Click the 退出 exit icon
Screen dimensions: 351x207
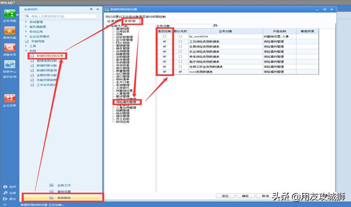pos(5,199)
